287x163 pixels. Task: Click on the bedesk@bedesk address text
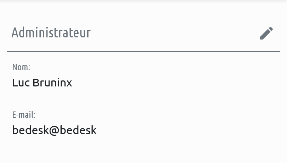54,130
